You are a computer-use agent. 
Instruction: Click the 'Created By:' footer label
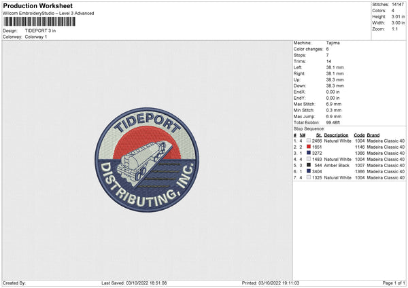14,283
